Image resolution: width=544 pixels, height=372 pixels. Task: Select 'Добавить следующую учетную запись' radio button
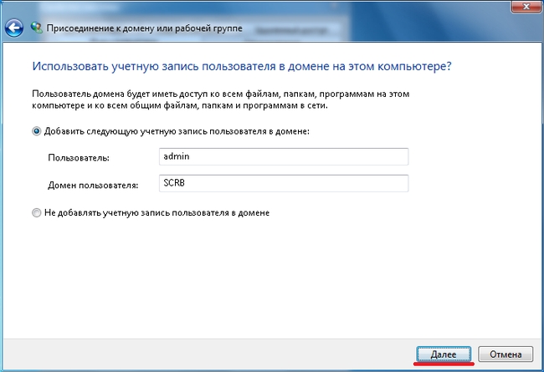tap(37, 131)
